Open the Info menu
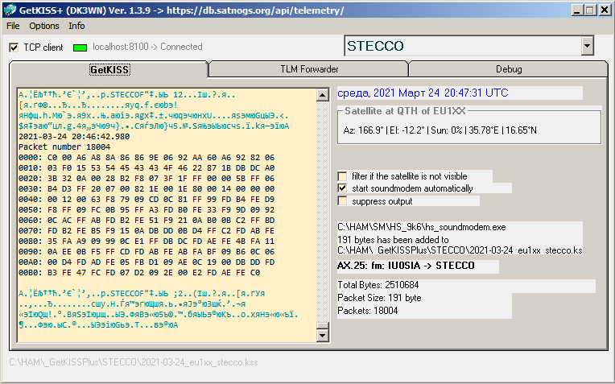 76,26
